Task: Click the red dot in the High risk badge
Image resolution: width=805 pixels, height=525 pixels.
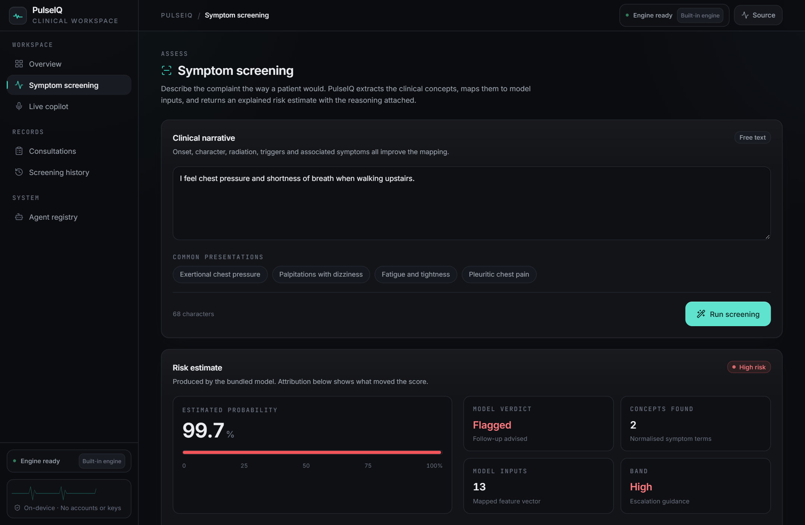Action: coord(734,367)
